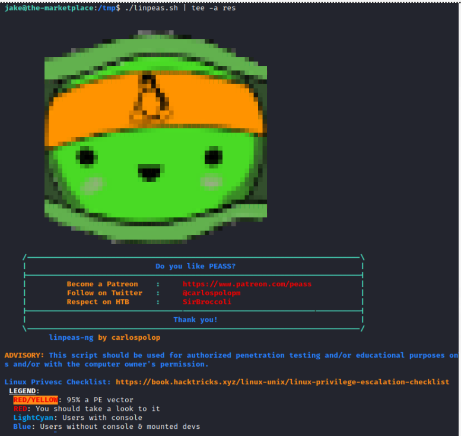The width and height of the screenshot is (461, 436).
Task: Click the linpeas green pea logo
Action: pyautogui.click(x=155, y=137)
